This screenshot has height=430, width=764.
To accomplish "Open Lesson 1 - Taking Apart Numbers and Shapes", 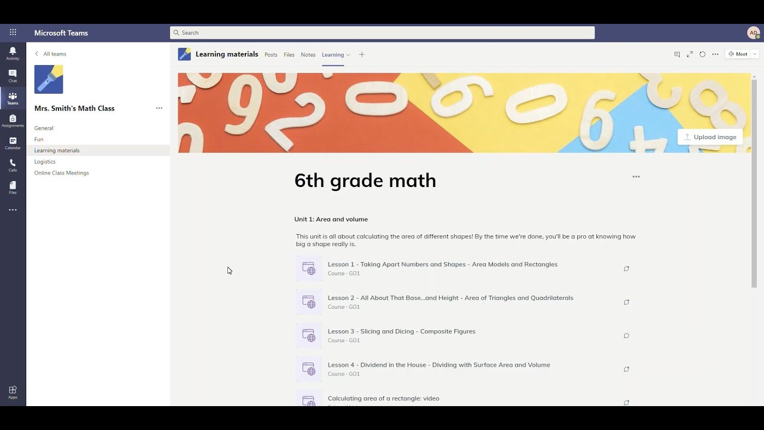I will click(442, 265).
